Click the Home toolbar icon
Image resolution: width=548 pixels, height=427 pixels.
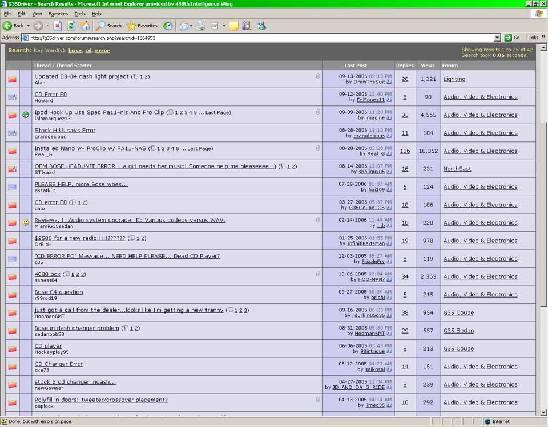pyautogui.click(x=85, y=26)
